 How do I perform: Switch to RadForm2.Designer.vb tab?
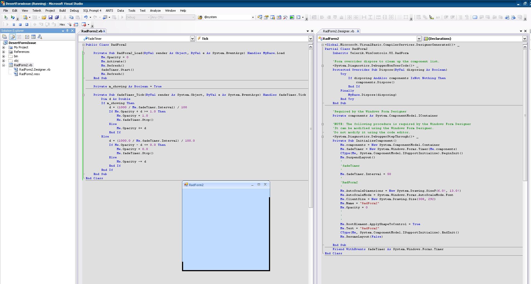[338, 31]
